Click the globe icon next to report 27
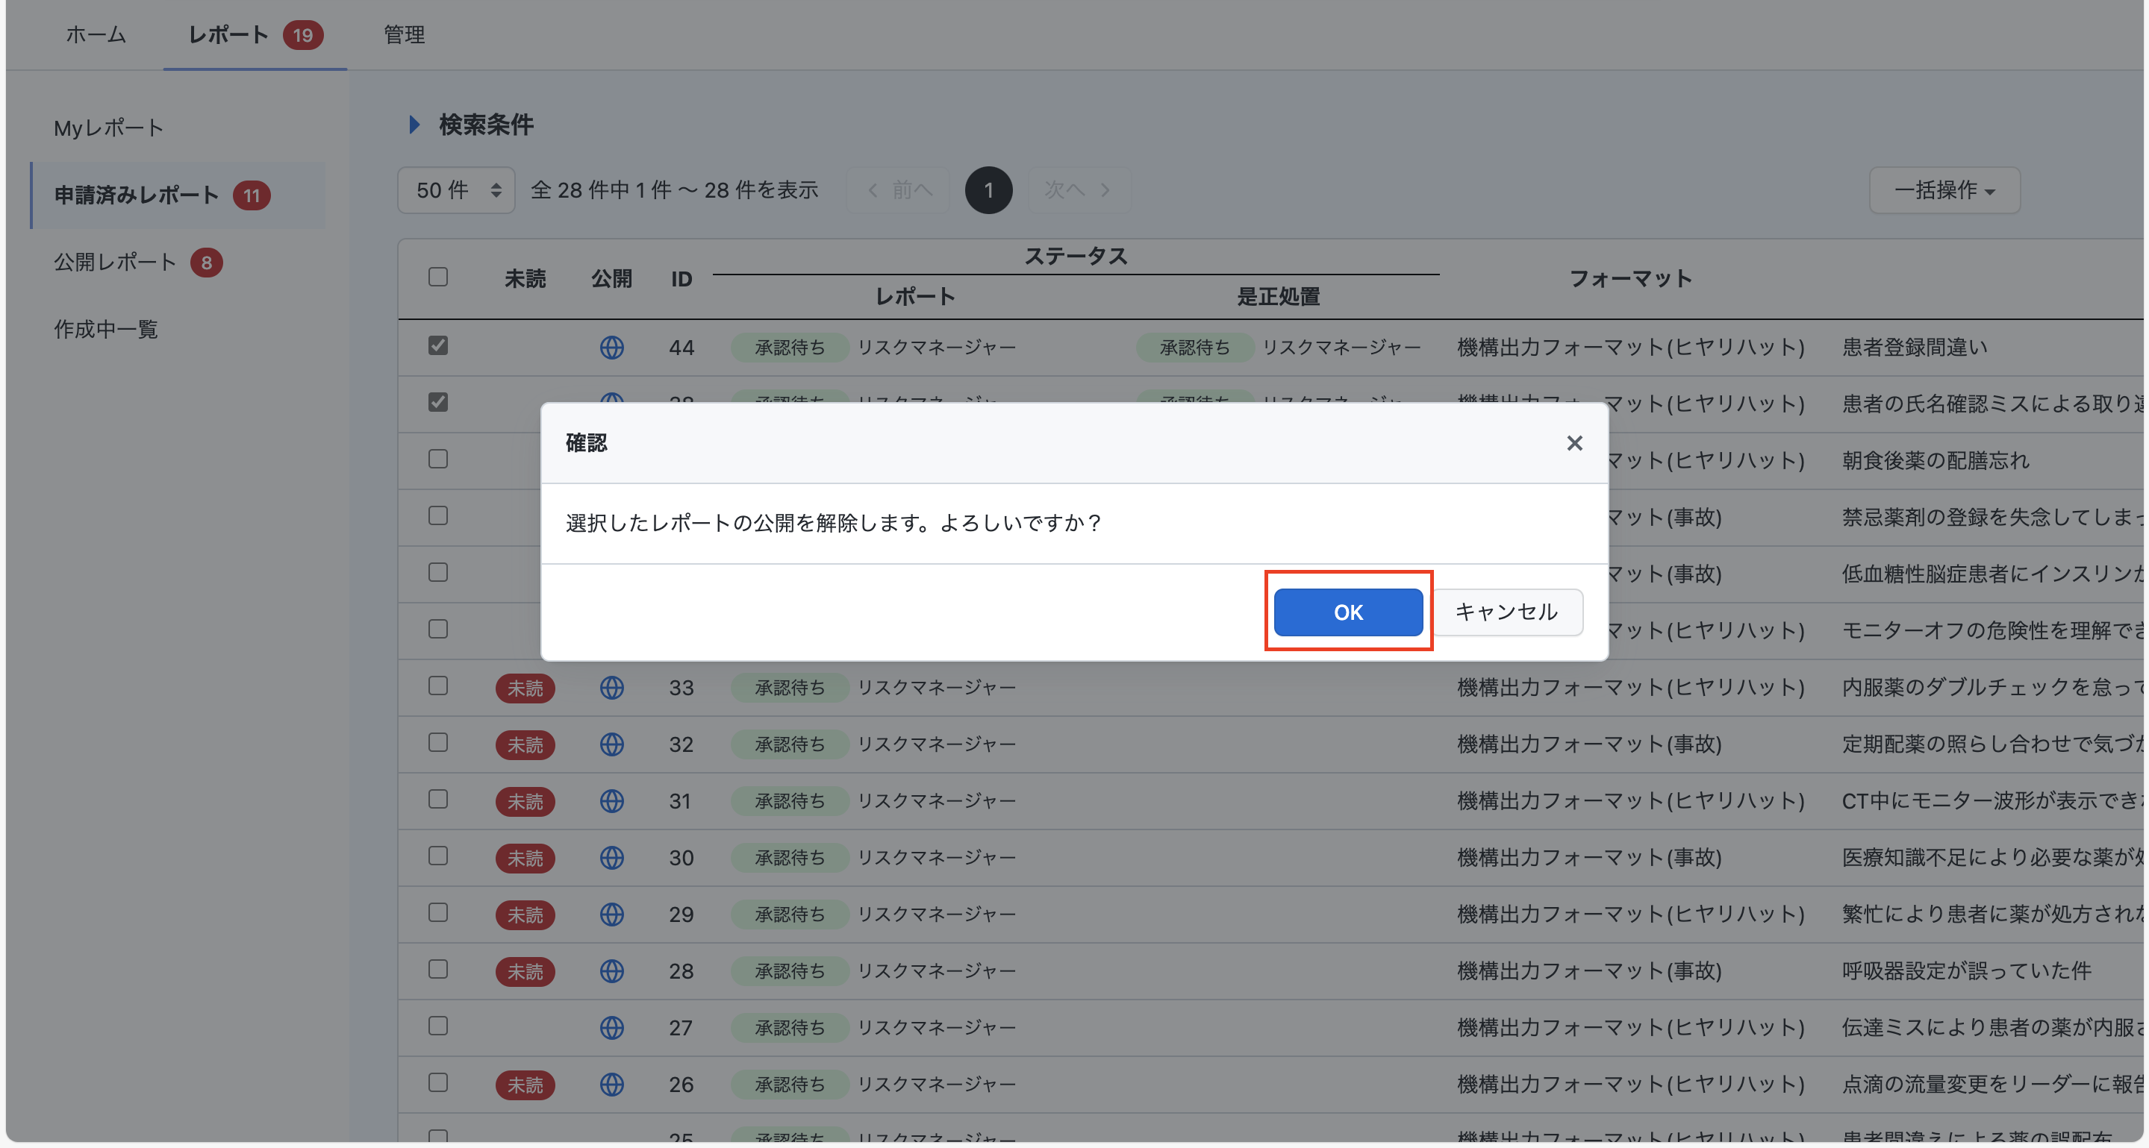The height and width of the screenshot is (1148, 2149). pyautogui.click(x=613, y=1028)
